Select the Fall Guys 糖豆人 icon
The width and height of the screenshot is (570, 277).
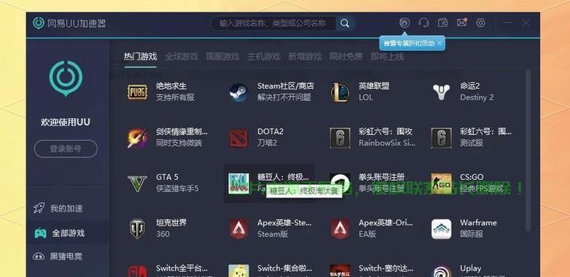coord(239,184)
